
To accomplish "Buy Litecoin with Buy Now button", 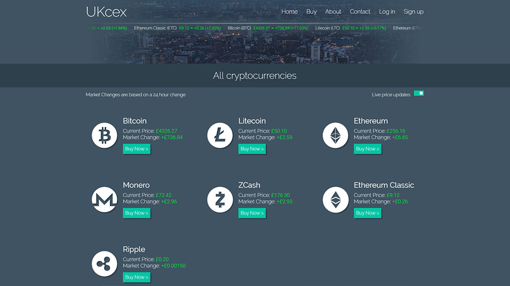I will [x=252, y=149].
